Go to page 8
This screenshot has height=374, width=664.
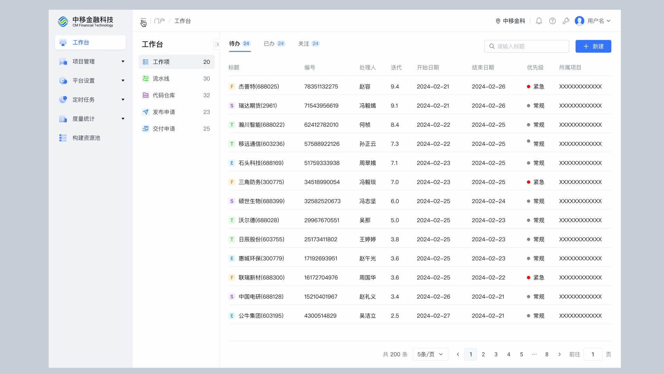point(547,354)
